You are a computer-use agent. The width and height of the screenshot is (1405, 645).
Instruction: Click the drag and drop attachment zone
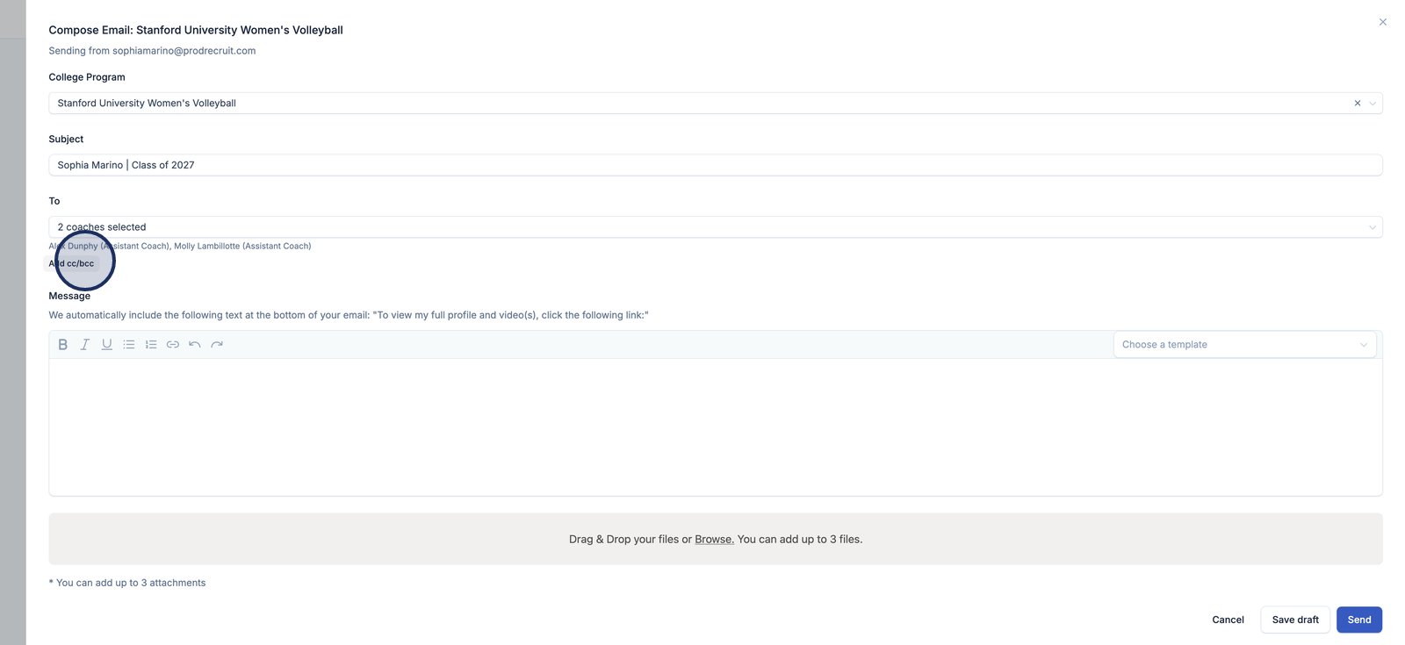(x=716, y=539)
